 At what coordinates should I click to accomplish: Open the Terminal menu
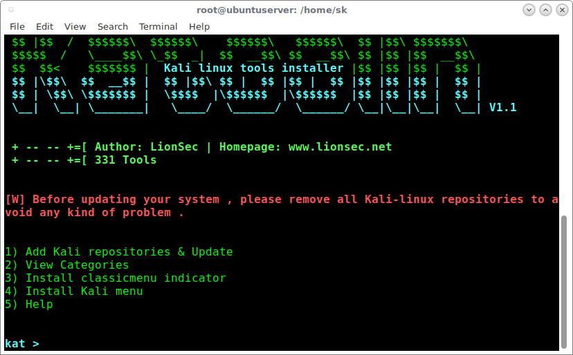point(158,27)
